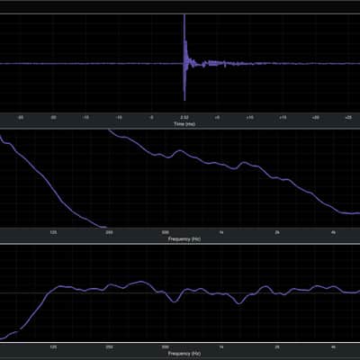The width and height of the screenshot is (360, 360).
Task: Select the 2.32 marker on time axis
Action: point(184,118)
